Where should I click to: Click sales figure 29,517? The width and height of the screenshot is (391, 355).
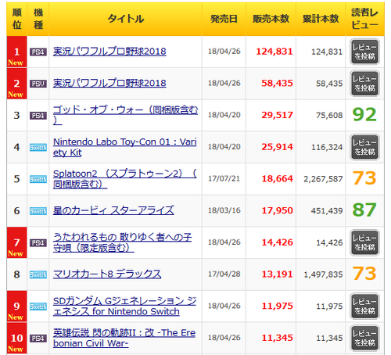[x=277, y=115]
